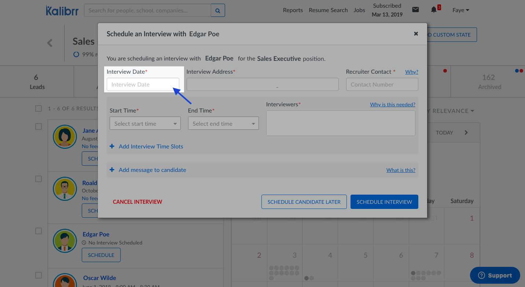The width and height of the screenshot is (525, 287).
Task: Click into the Interview Date field
Action: [143, 84]
